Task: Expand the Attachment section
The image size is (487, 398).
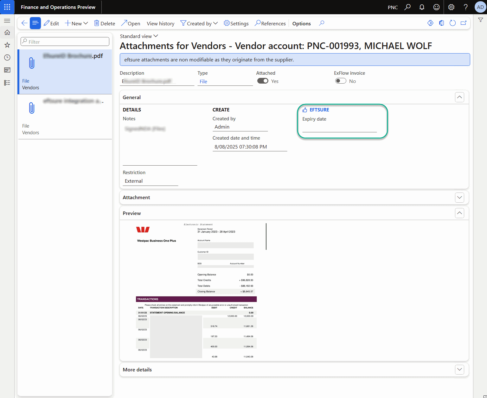Action: (x=459, y=197)
